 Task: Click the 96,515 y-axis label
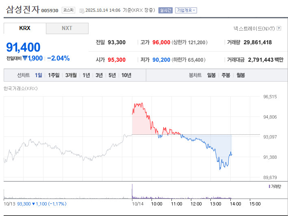(270, 97)
